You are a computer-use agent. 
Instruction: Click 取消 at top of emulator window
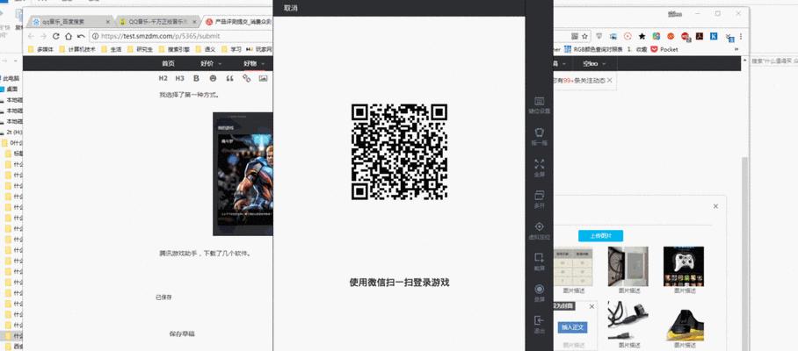click(291, 8)
